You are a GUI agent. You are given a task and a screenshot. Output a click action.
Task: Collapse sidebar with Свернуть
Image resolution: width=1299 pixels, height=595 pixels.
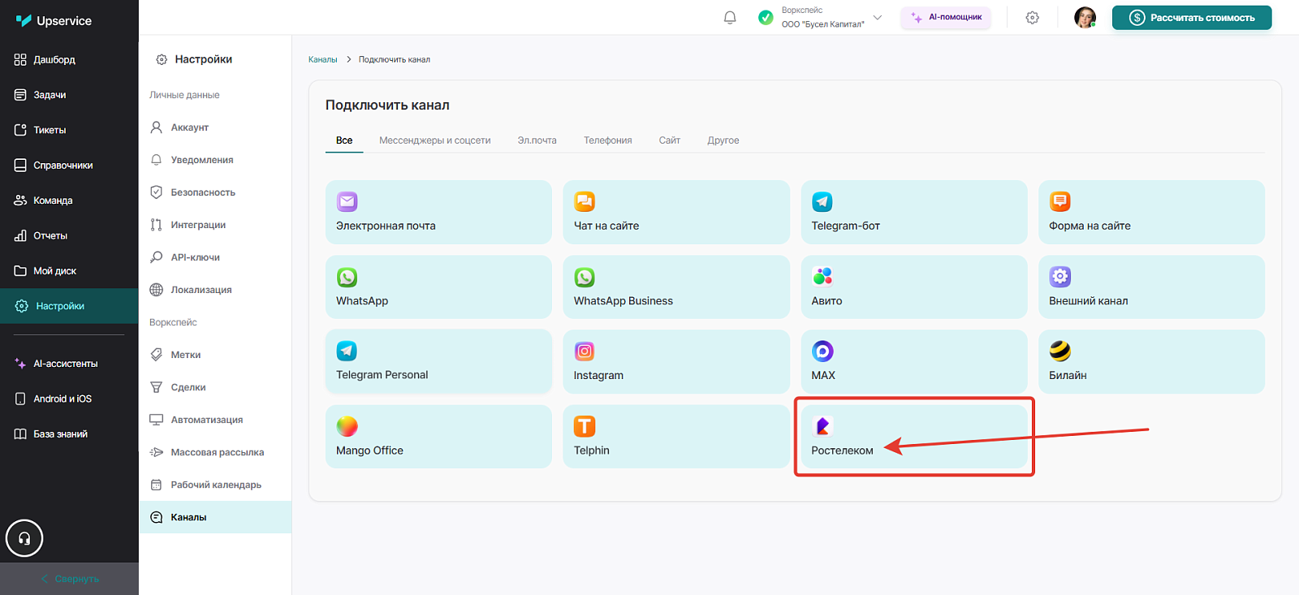coord(69,579)
